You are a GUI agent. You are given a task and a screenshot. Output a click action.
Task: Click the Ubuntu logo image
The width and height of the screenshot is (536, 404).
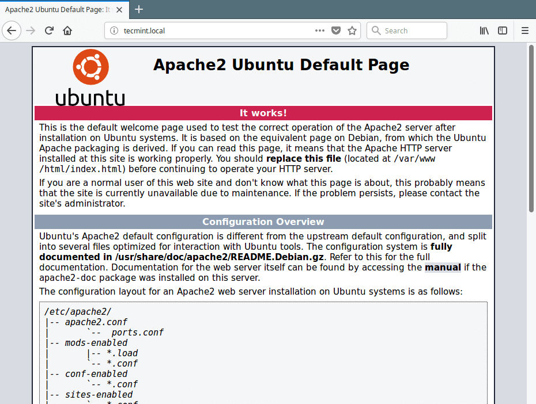(90, 77)
